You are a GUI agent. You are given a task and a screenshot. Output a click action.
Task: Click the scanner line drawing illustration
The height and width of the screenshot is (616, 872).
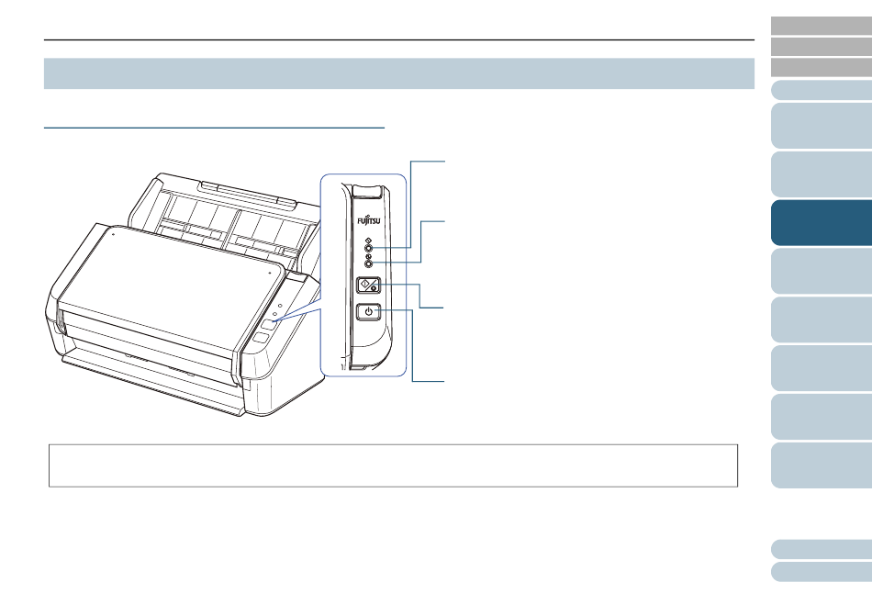(x=186, y=296)
